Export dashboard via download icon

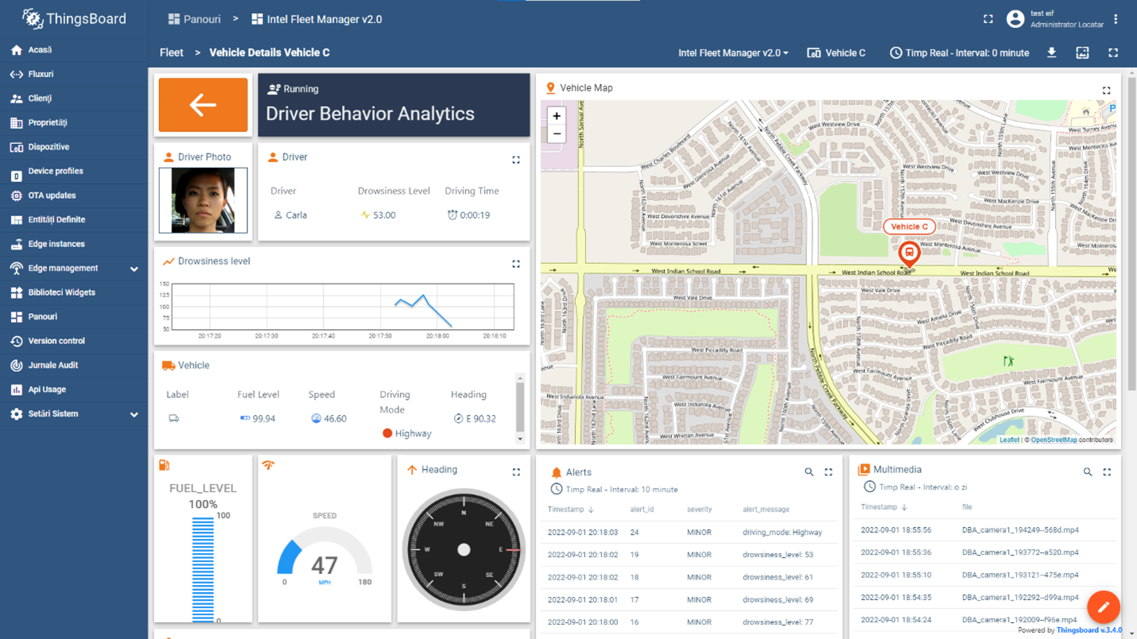pyautogui.click(x=1051, y=52)
